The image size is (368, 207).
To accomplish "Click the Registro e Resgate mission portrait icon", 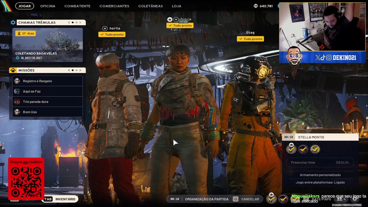I will (17, 81).
